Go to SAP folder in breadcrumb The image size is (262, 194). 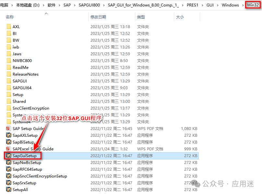[67, 5]
